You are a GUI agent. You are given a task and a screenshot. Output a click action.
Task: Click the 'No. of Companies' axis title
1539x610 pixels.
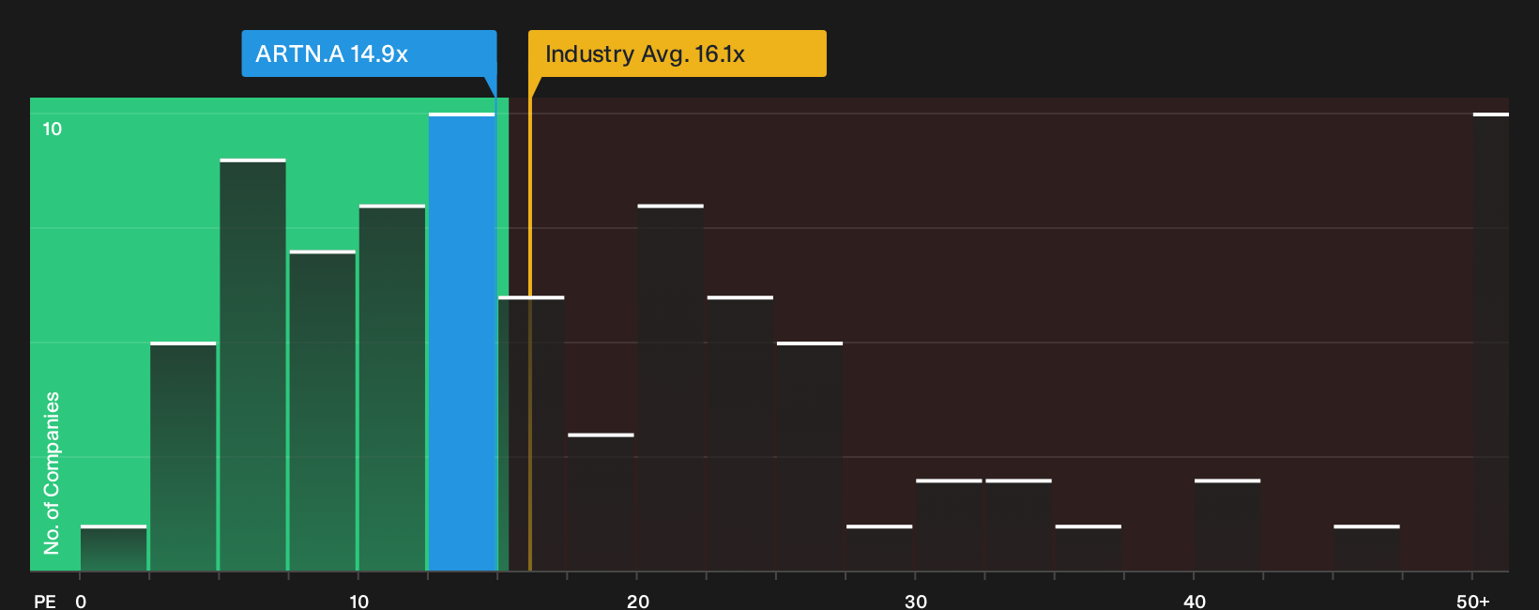pyautogui.click(x=52, y=473)
